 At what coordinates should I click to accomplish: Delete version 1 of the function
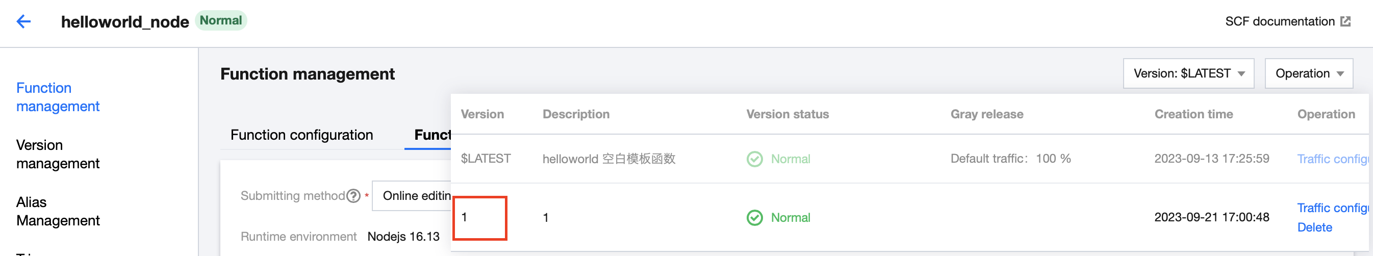(1314, 228)
